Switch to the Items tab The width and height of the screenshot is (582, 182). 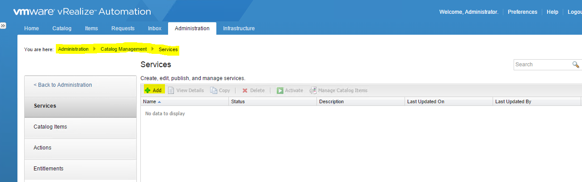pyautogui.click(x=91, y=28)
